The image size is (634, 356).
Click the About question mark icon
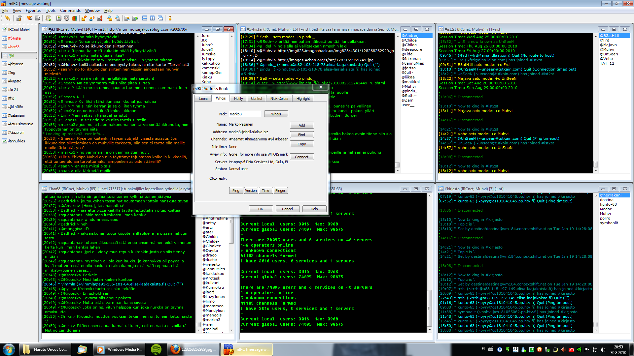(x=170, y=18)
